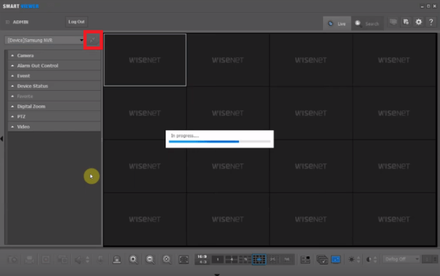440x276 pixels.
Task: Switch to the Search tab
Action: pyautogui.click(x=367, y=23)
